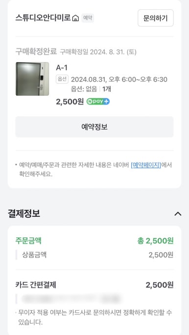Select the 2,500원 product price
This screenshot has width=189, height=335.
70,102
